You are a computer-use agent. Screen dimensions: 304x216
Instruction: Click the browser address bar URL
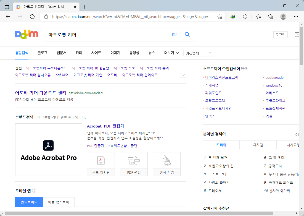click(x=132, y=17)
